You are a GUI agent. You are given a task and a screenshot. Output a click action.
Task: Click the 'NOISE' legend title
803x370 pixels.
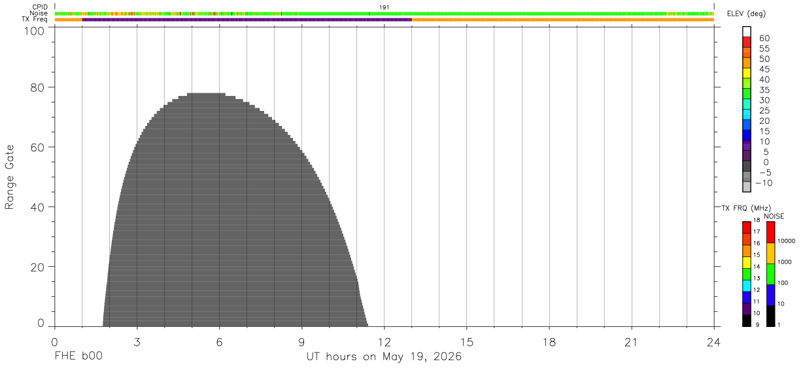tap(774, 216)
